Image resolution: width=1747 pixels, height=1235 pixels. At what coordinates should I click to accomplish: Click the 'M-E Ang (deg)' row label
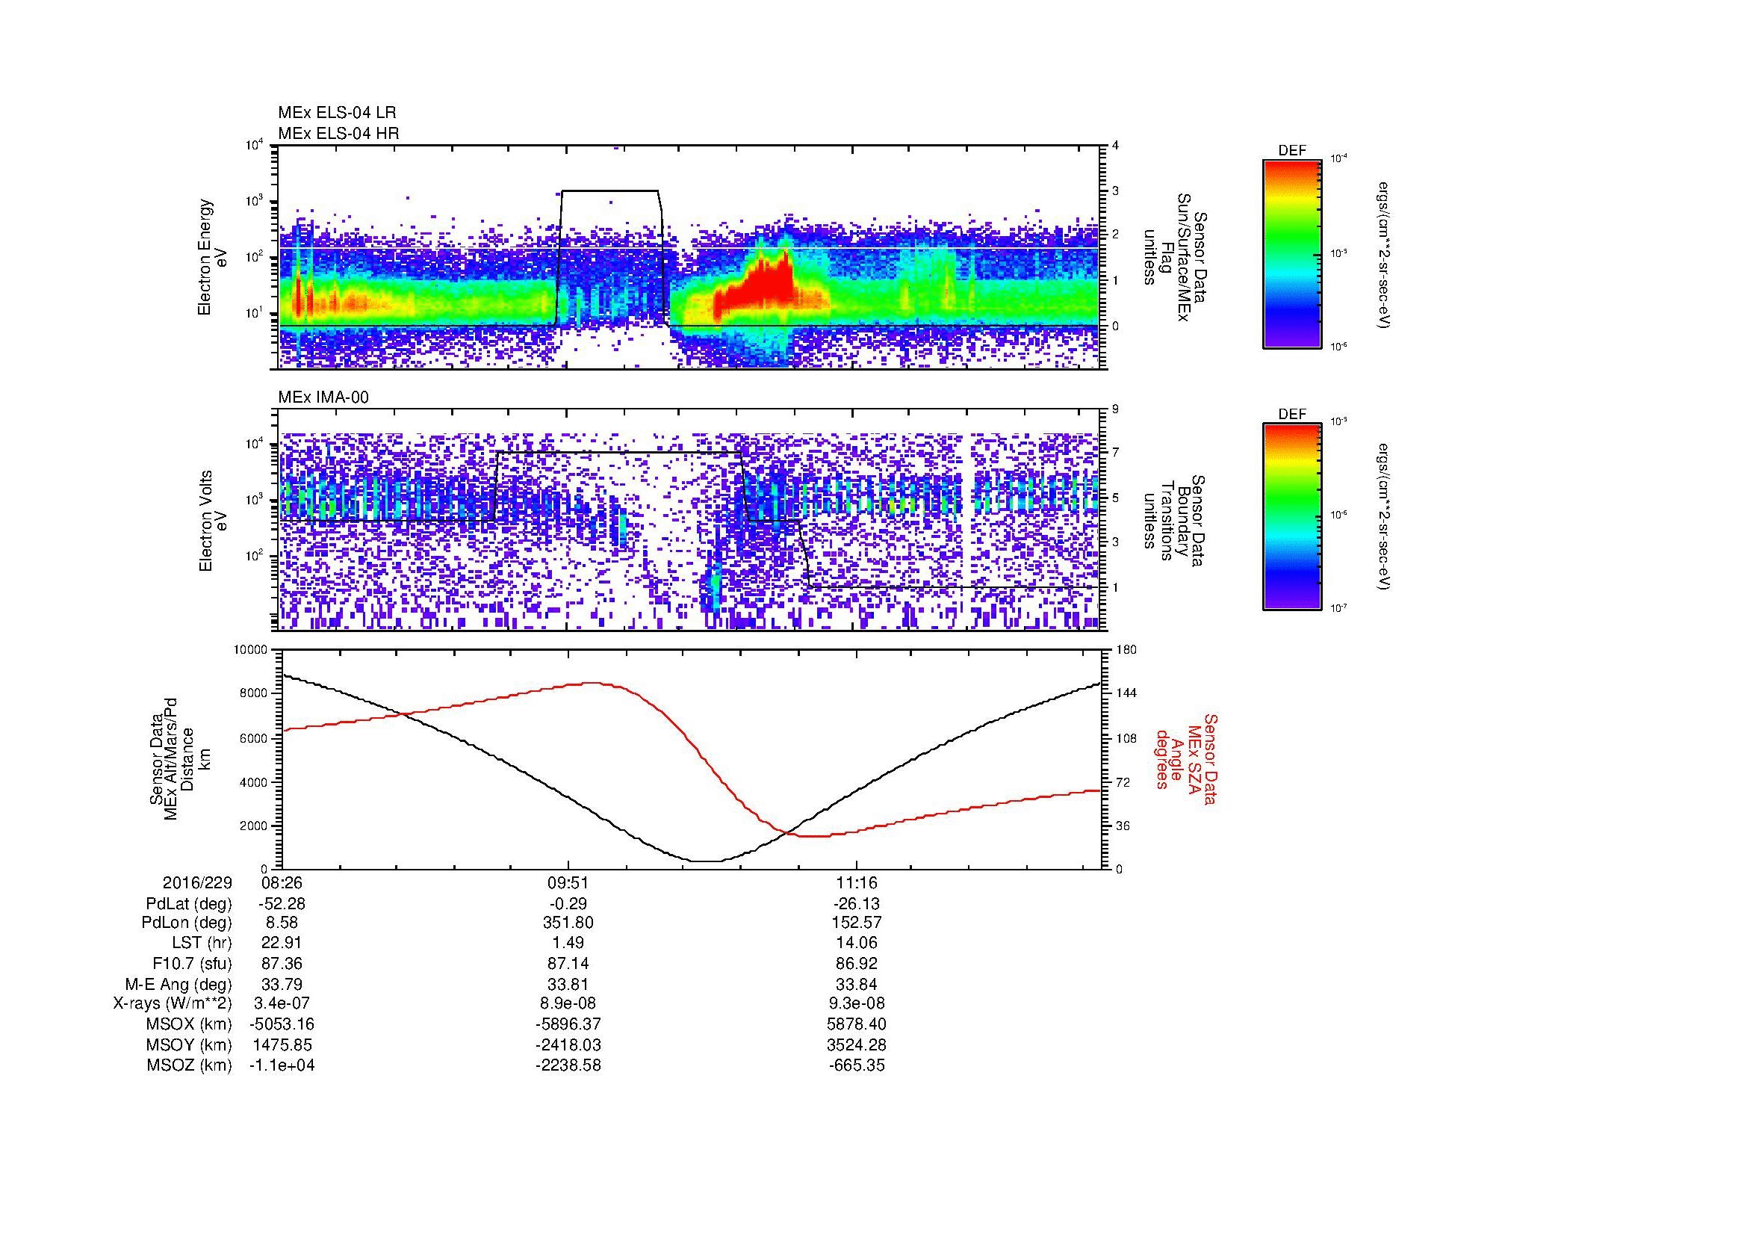tap(179, 984)
